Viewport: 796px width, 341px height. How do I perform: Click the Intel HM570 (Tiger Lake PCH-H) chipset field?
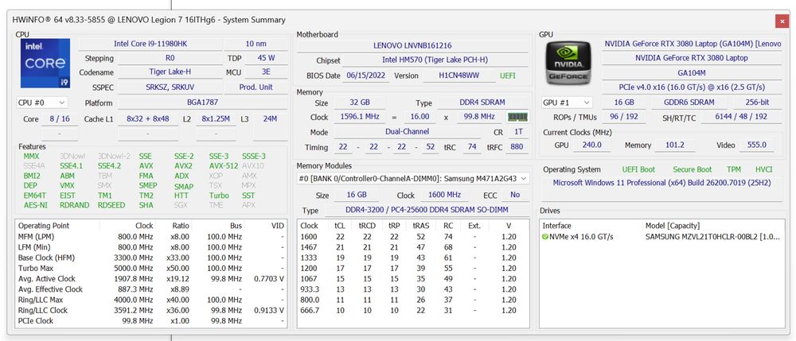point(435,60)
